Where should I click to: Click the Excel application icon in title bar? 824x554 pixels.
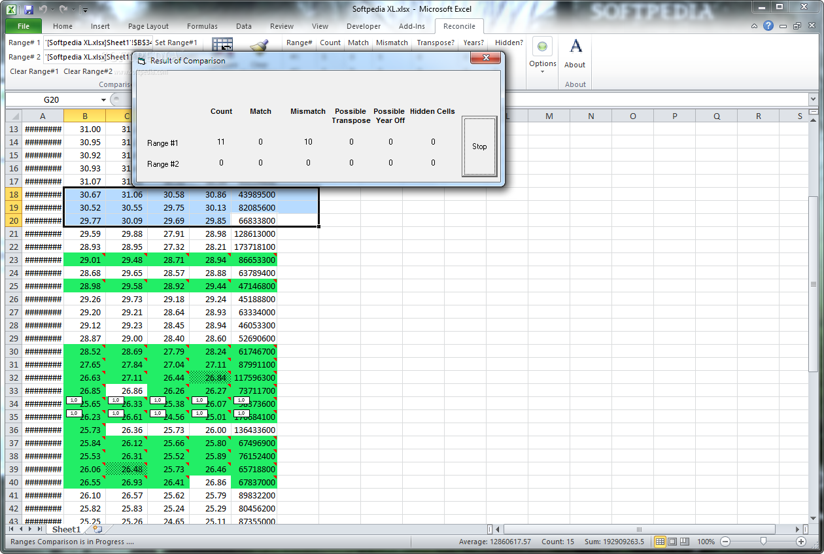coord(12,10)
